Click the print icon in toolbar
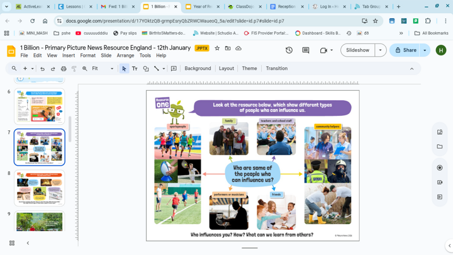The image size is (453, 255). tap(64, 69)
